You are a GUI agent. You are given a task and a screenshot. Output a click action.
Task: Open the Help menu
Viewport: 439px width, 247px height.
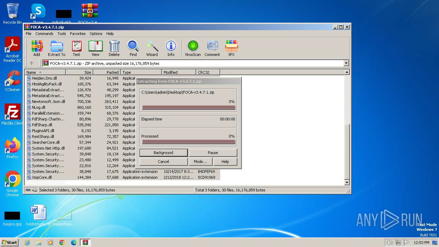click(110, 34)
